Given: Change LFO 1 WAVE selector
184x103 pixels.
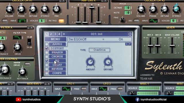Looking at the screenshot, I should coord(66,89).
